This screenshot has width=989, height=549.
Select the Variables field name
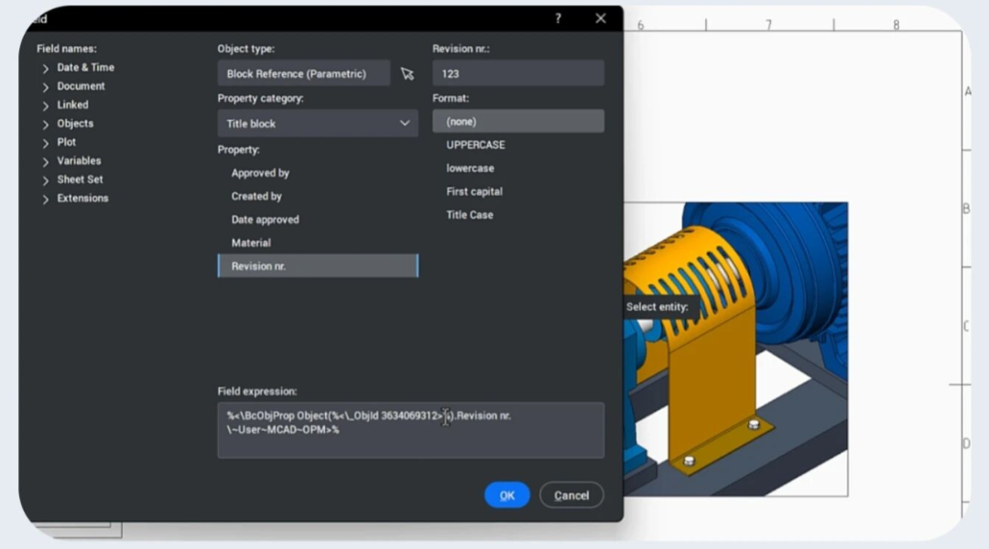pos(79,161)
